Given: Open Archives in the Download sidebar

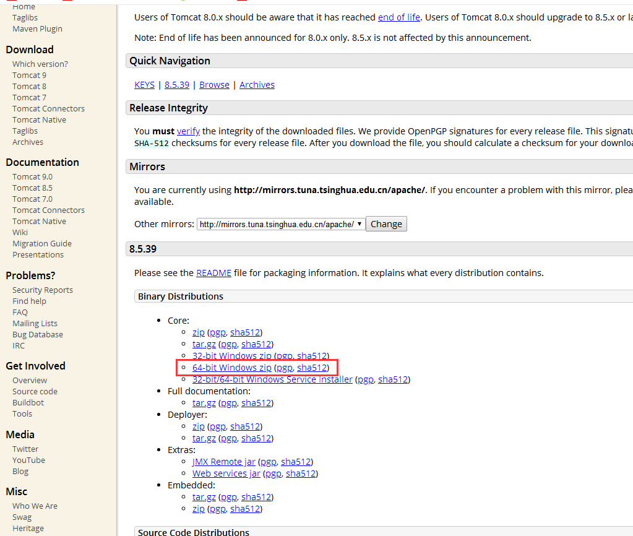Looking at the screenshot, I should coord(27,142).
